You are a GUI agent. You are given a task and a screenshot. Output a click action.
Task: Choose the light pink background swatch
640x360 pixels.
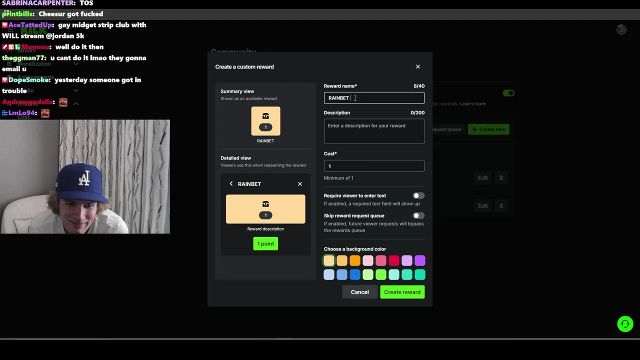pyautogui.click(x=368, y=260)
